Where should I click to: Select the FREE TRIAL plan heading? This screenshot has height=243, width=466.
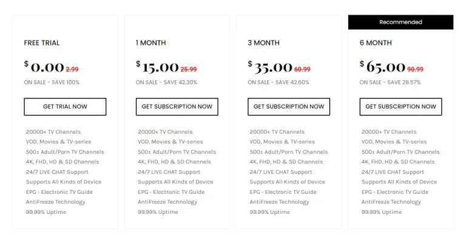42,43
